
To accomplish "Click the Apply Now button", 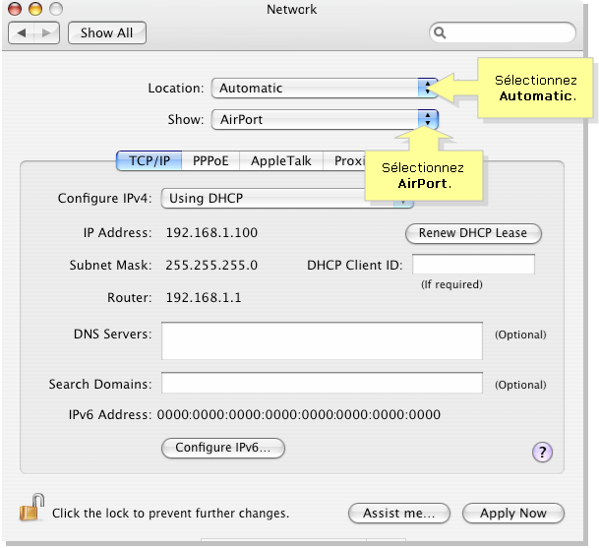I will tap(512, 513).
